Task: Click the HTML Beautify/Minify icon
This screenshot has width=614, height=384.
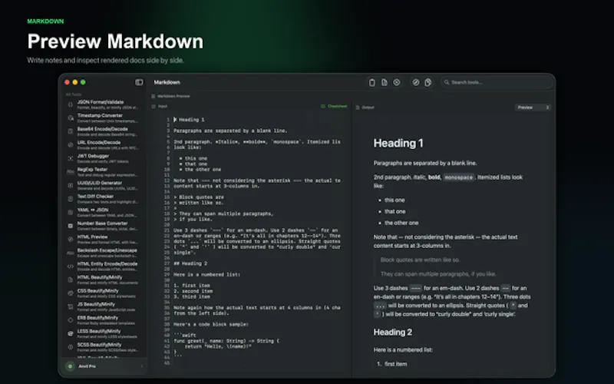Action: pos(71,280)
